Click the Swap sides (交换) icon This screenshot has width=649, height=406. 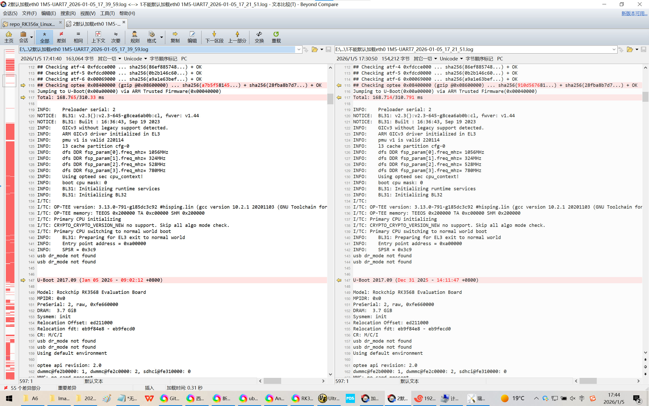[x=259, y=37]
